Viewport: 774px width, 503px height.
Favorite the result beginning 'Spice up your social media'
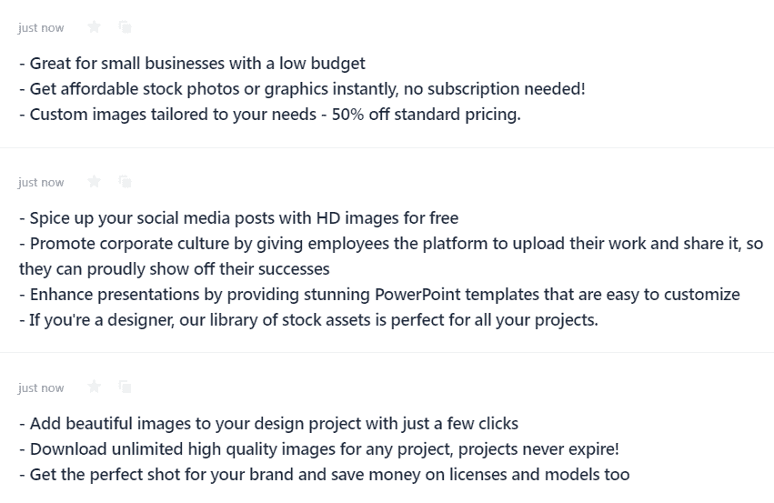tap(94, 182)
